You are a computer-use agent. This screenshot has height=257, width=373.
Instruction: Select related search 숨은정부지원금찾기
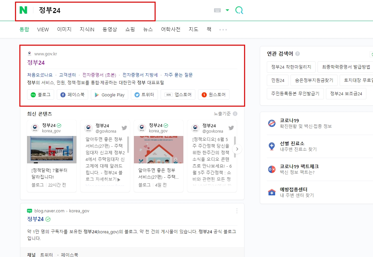tap(314, 80)
